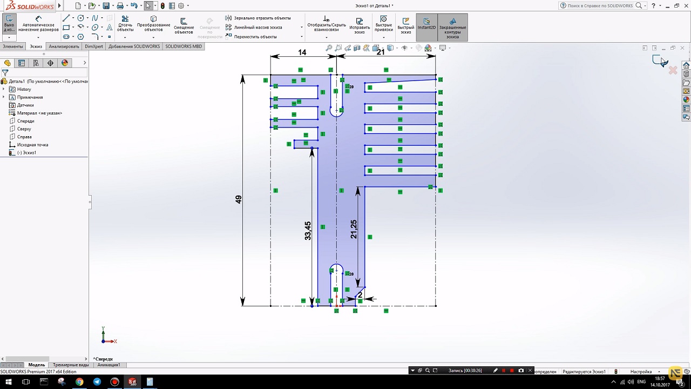691x389 pixels.
Task: Toggle Shaded Sketch Contours (Закрашенные контуры эскиза)
Action: click(452, 27)
